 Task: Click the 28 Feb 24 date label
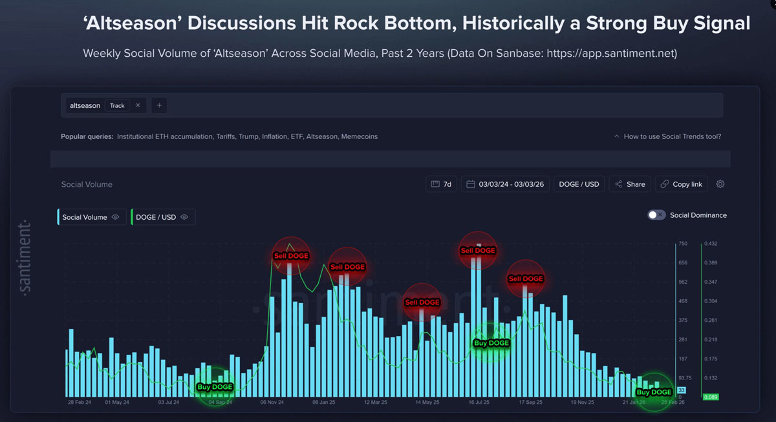coord(80,402)
